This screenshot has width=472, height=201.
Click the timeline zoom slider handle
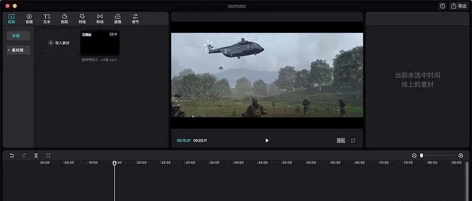coord(421,156)
